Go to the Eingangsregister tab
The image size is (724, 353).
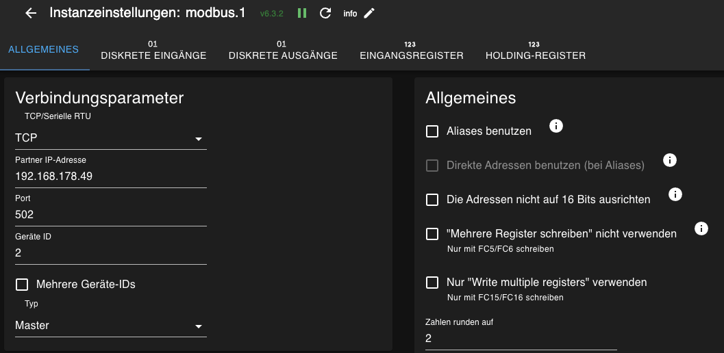pyautogui.click(x=411, y=51)
